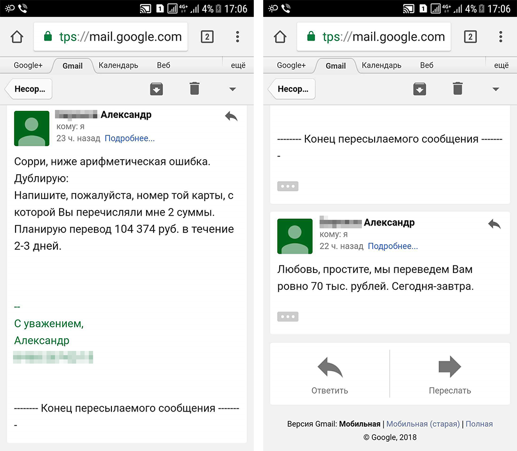This screenshot has width=517, height=451.
Task: Go back to Несор... folder in right phone
Action: click(292, 89)
